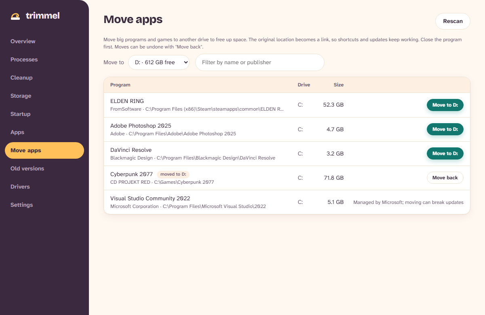Click the Rescan button
This screenshot has width=485, height=315.
tap(453, 21)
